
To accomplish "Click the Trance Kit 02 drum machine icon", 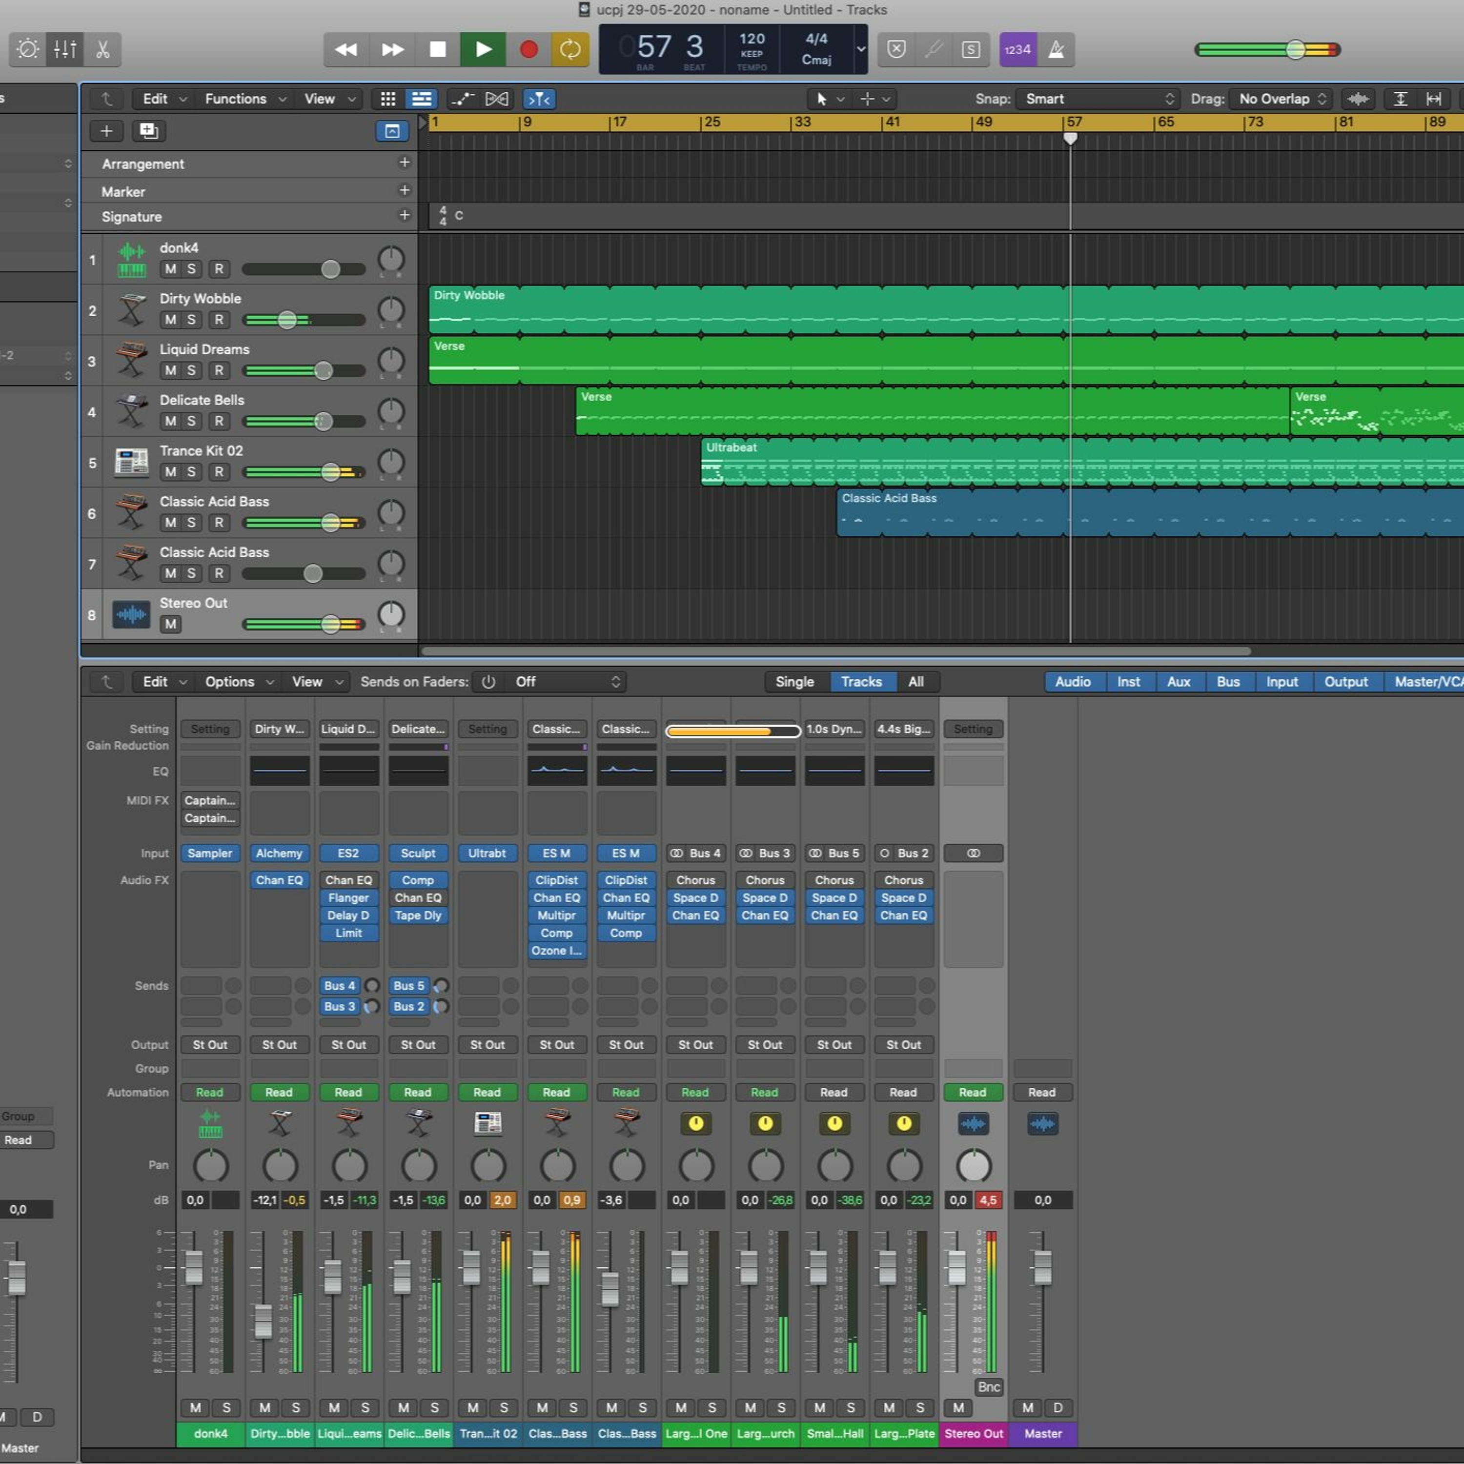I will [131, 462].
